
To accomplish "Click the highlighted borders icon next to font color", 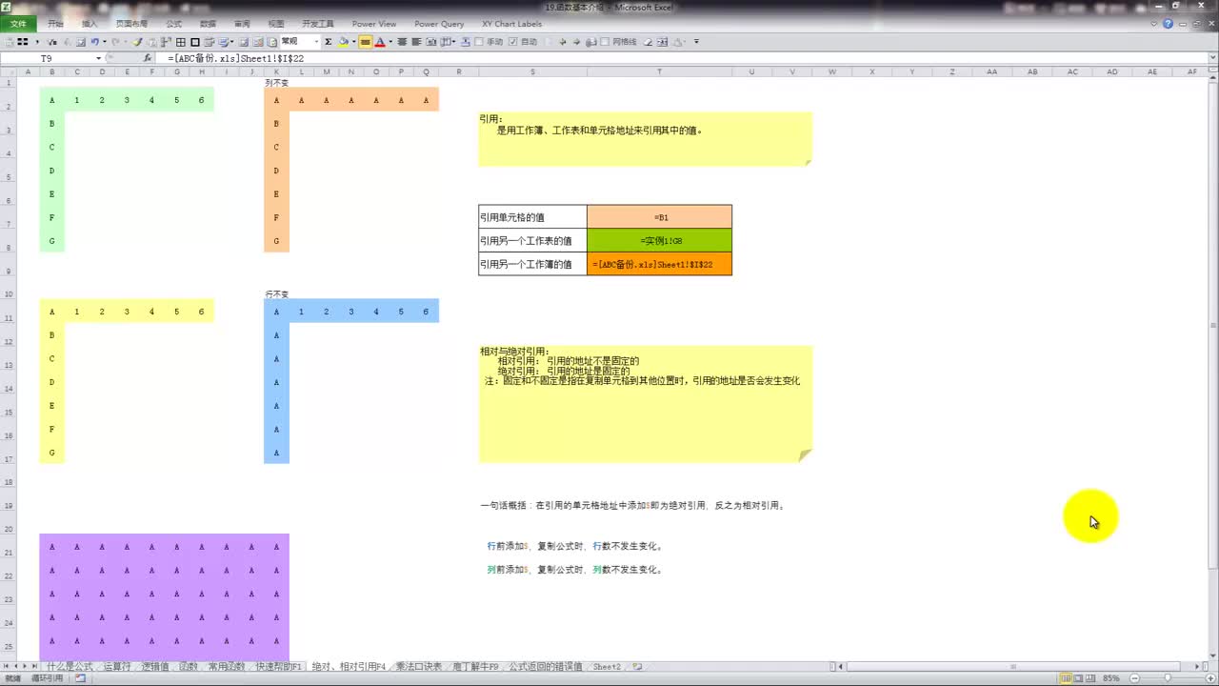I will tap(365, 42).
